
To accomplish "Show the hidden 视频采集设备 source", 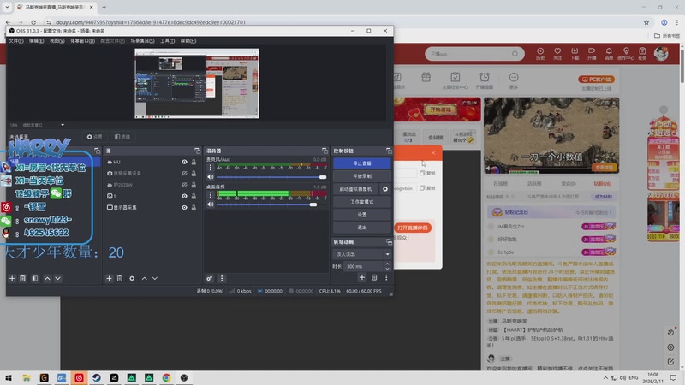I will point(184,174).
